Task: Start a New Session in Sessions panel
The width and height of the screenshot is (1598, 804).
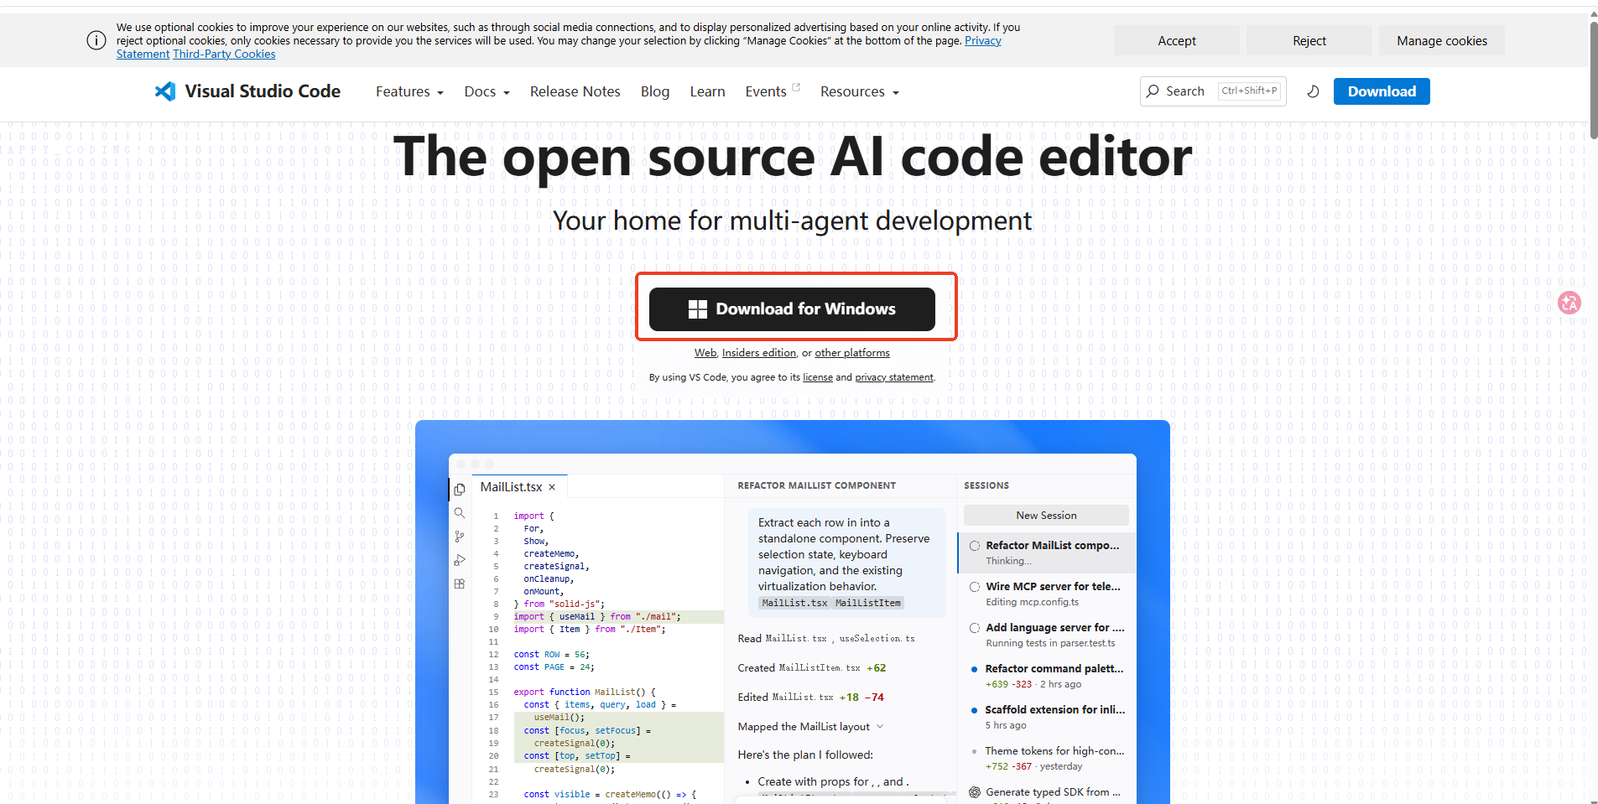Action: point(1046,515)
